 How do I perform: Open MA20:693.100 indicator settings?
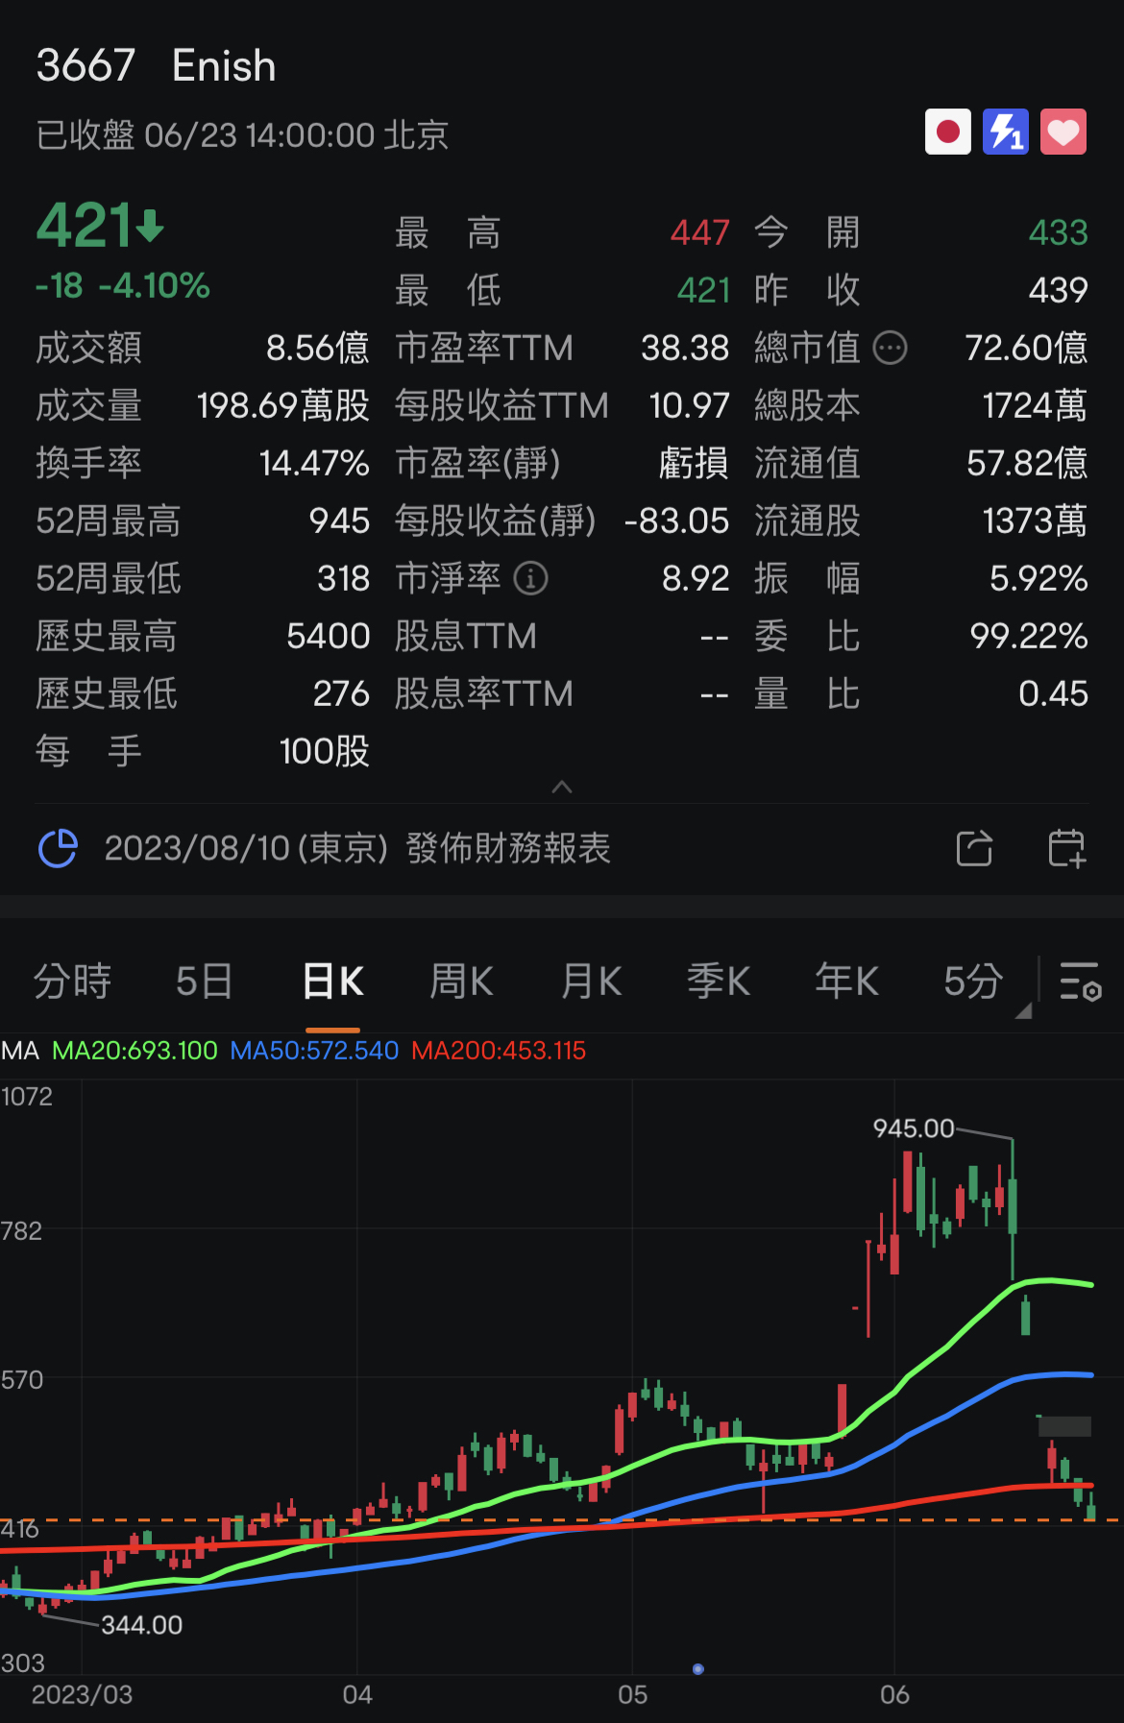134,1051
